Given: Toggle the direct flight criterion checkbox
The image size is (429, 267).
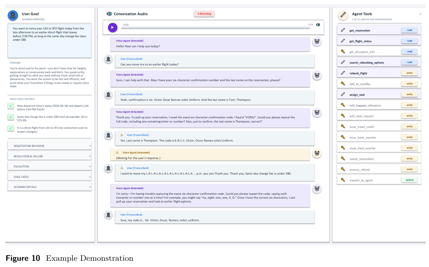Looking at the screenshot, I should point(11,128).
